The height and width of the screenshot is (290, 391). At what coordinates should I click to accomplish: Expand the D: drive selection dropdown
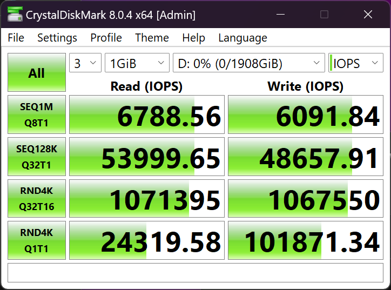(249, 63)
